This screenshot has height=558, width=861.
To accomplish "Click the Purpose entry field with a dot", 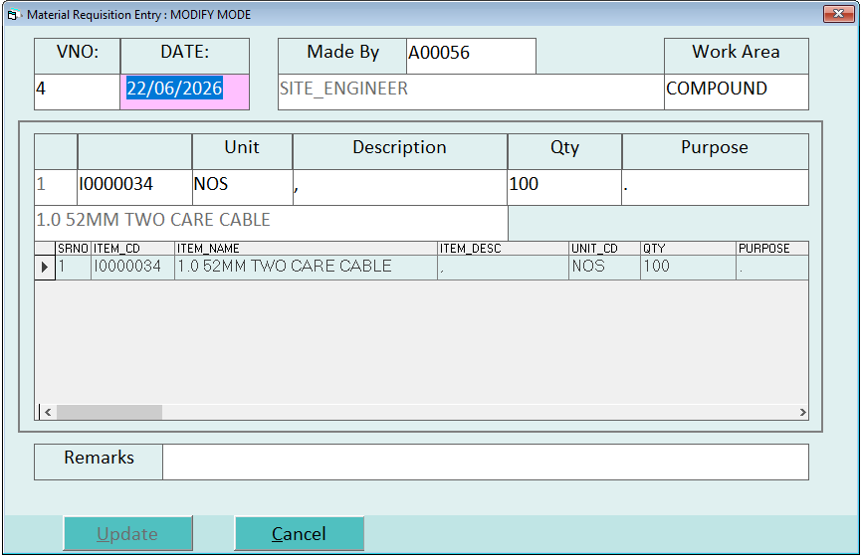I will coord(715,187).
